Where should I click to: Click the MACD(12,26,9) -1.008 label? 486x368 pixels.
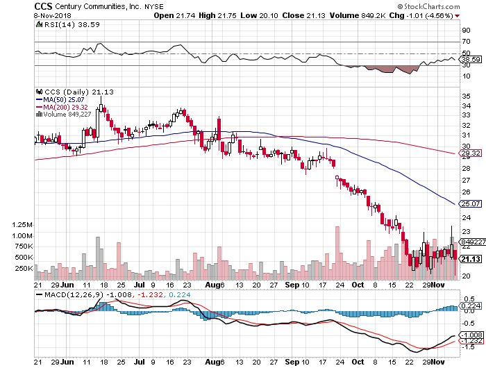(x=88, y=294)
